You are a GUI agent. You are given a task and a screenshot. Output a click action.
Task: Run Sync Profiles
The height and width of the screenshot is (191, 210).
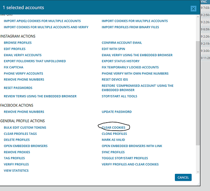113,152
